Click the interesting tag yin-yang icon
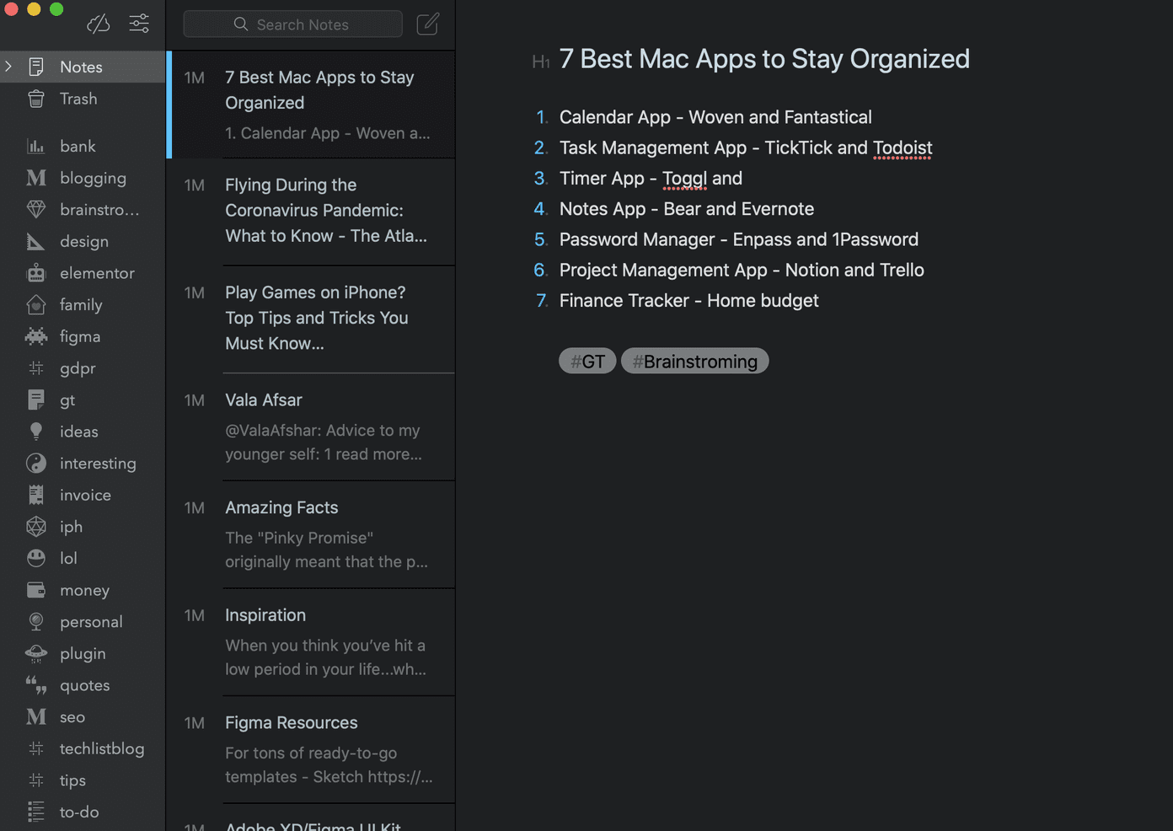The image size is (1173, 831). [x=36, y=463]
